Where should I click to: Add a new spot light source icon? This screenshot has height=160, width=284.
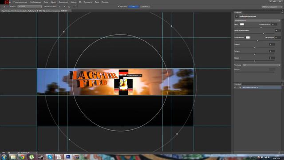point(60,7)
